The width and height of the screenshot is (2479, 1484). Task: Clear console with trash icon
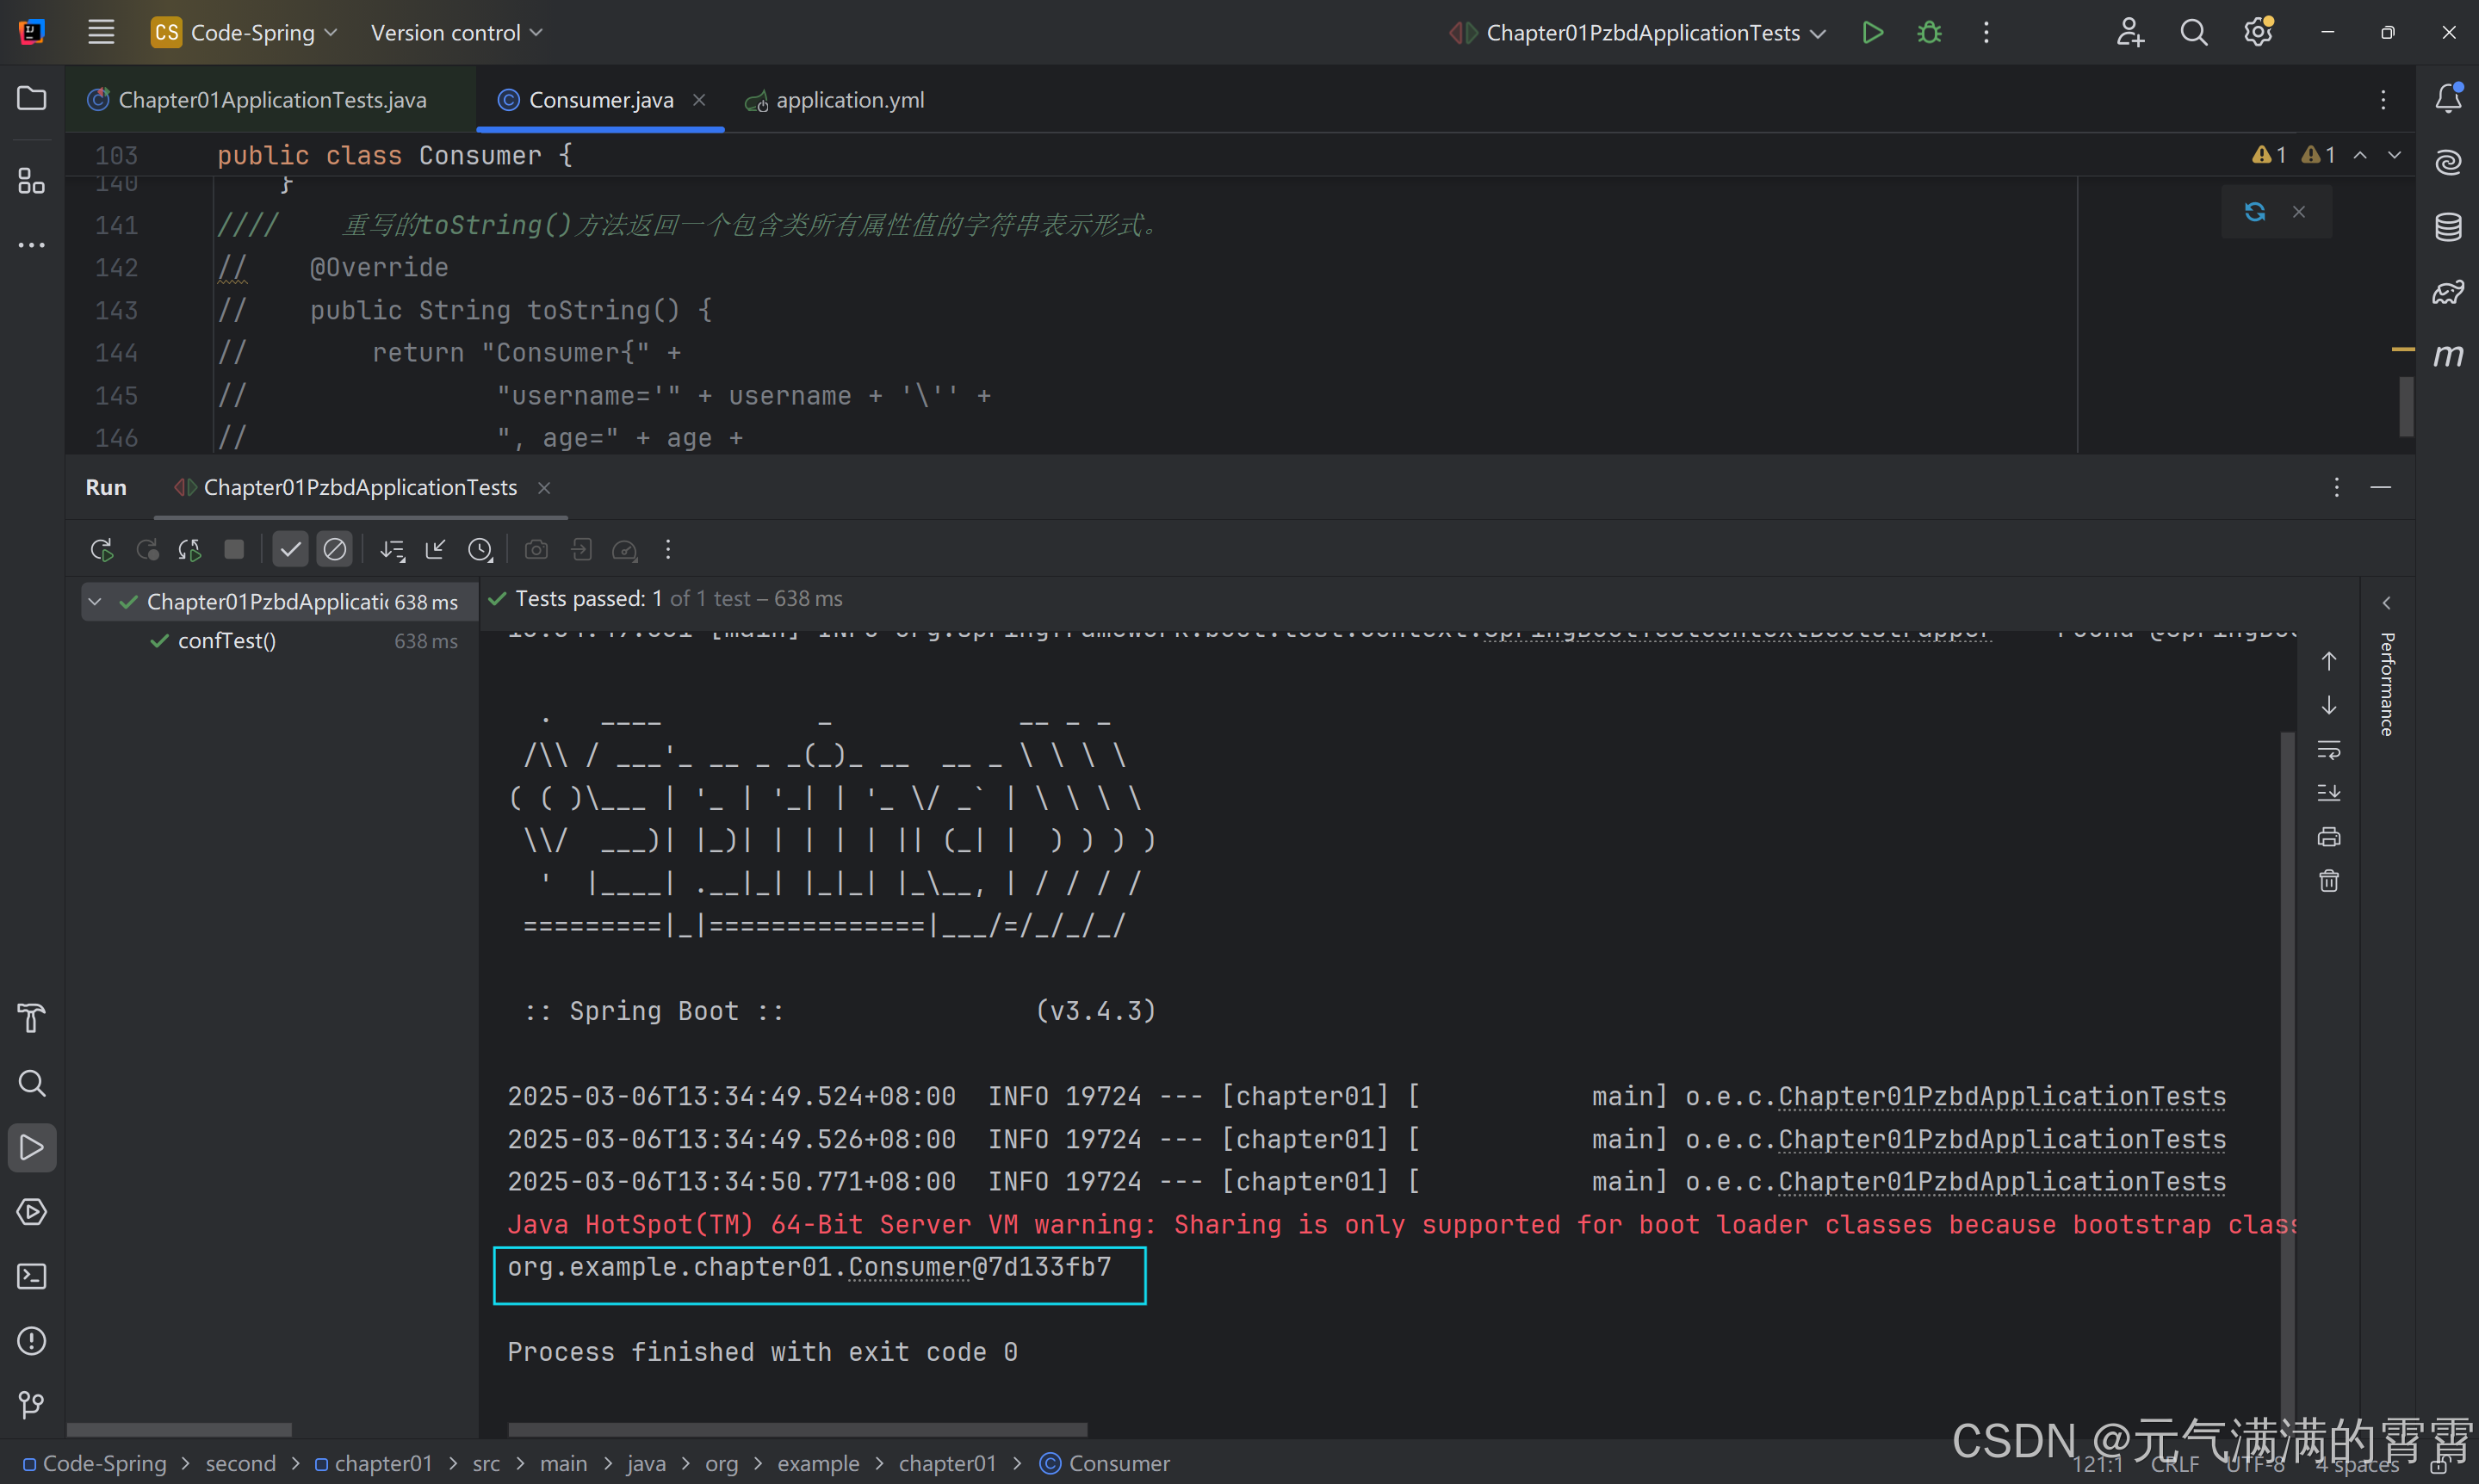2328,880
